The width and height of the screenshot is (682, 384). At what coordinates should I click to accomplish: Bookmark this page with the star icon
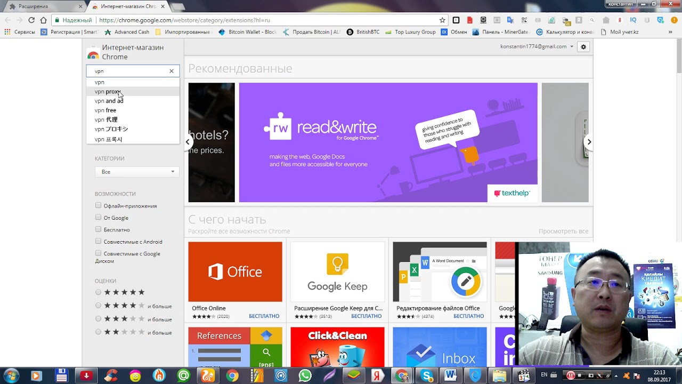(x=442, y=20)
